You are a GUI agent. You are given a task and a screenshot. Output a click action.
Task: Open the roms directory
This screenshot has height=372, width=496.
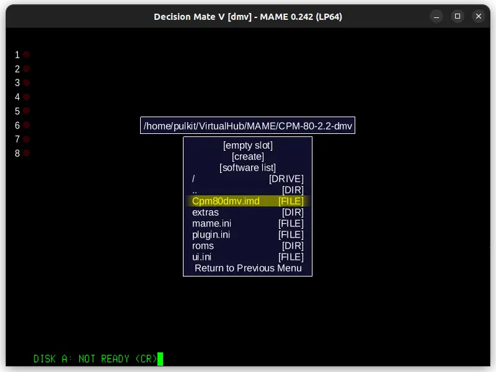coord(247,246)
